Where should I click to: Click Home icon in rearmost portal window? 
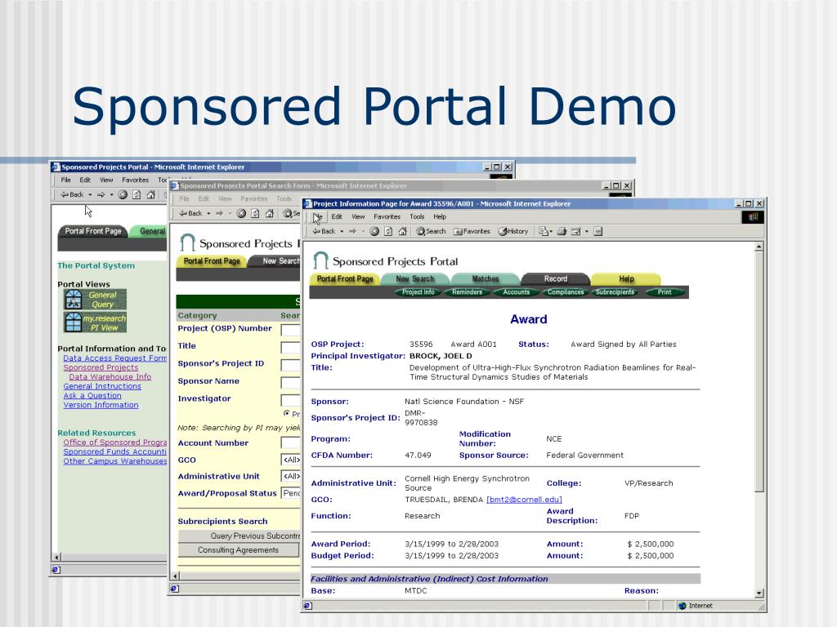(x=151, y=194)
